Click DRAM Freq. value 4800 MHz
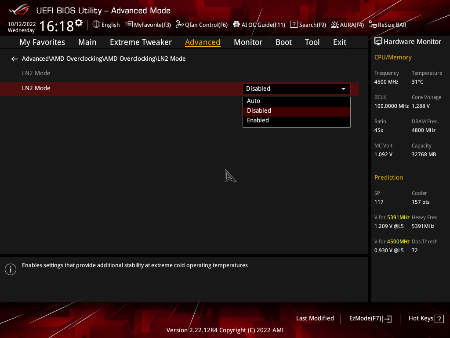 pos(424,130)
